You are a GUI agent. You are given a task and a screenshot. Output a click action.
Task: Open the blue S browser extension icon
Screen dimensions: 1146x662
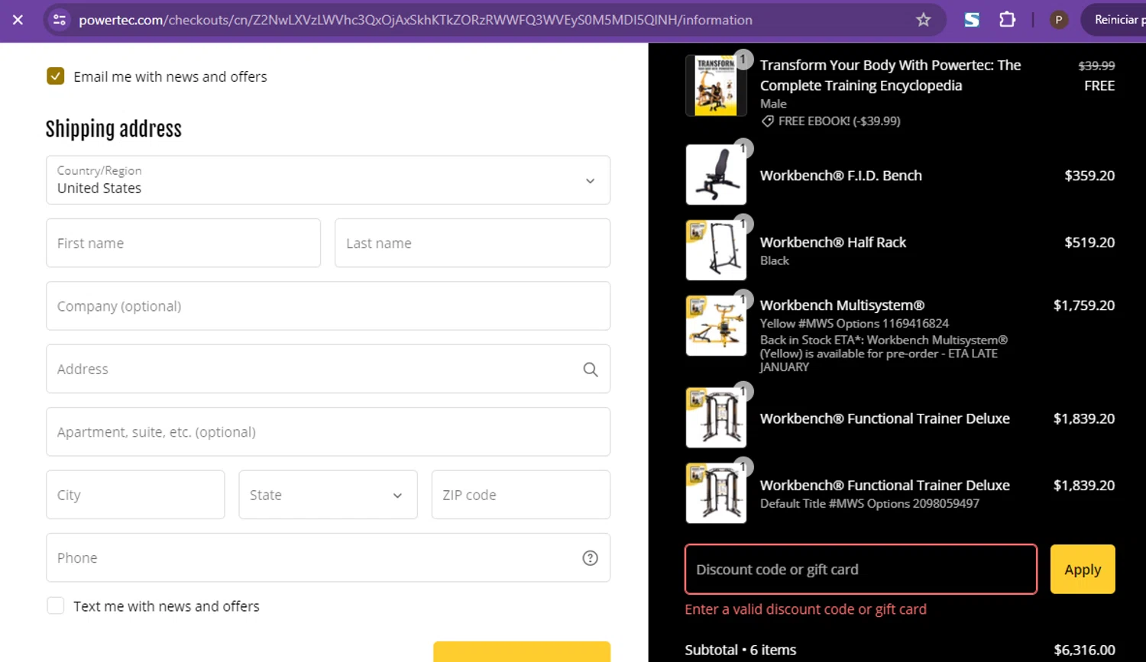click(972, 20)
